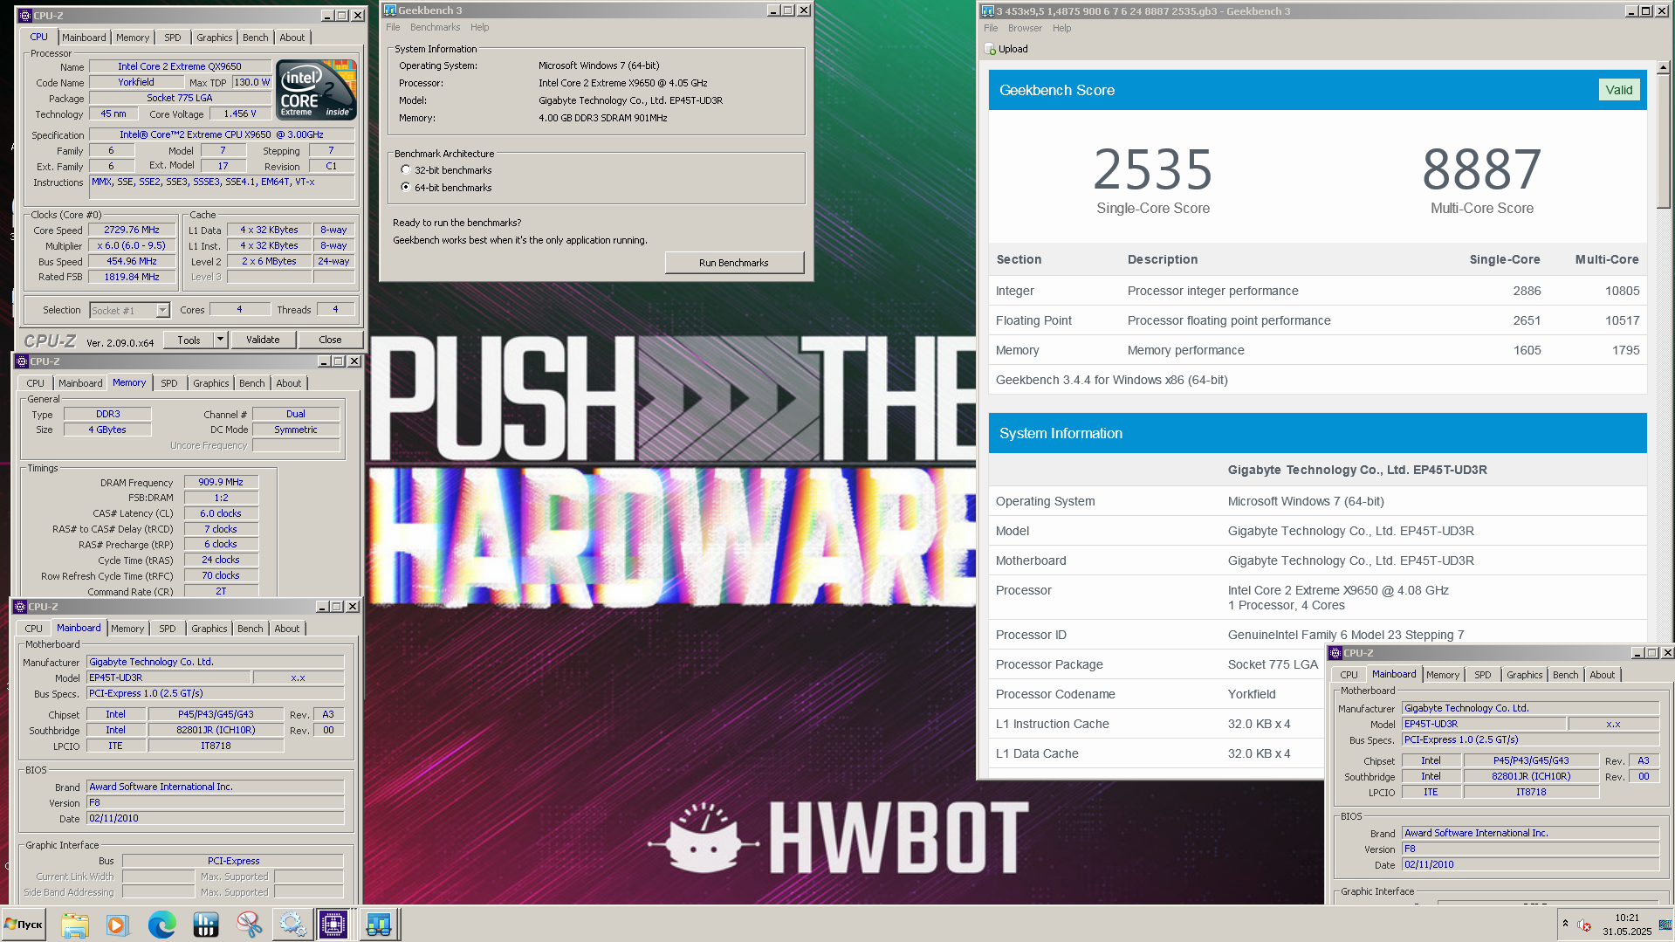Select the 64-bit benchmarks radio button
The height and width of the screenshot is (942, 1675).
click(x=406, y=188)
